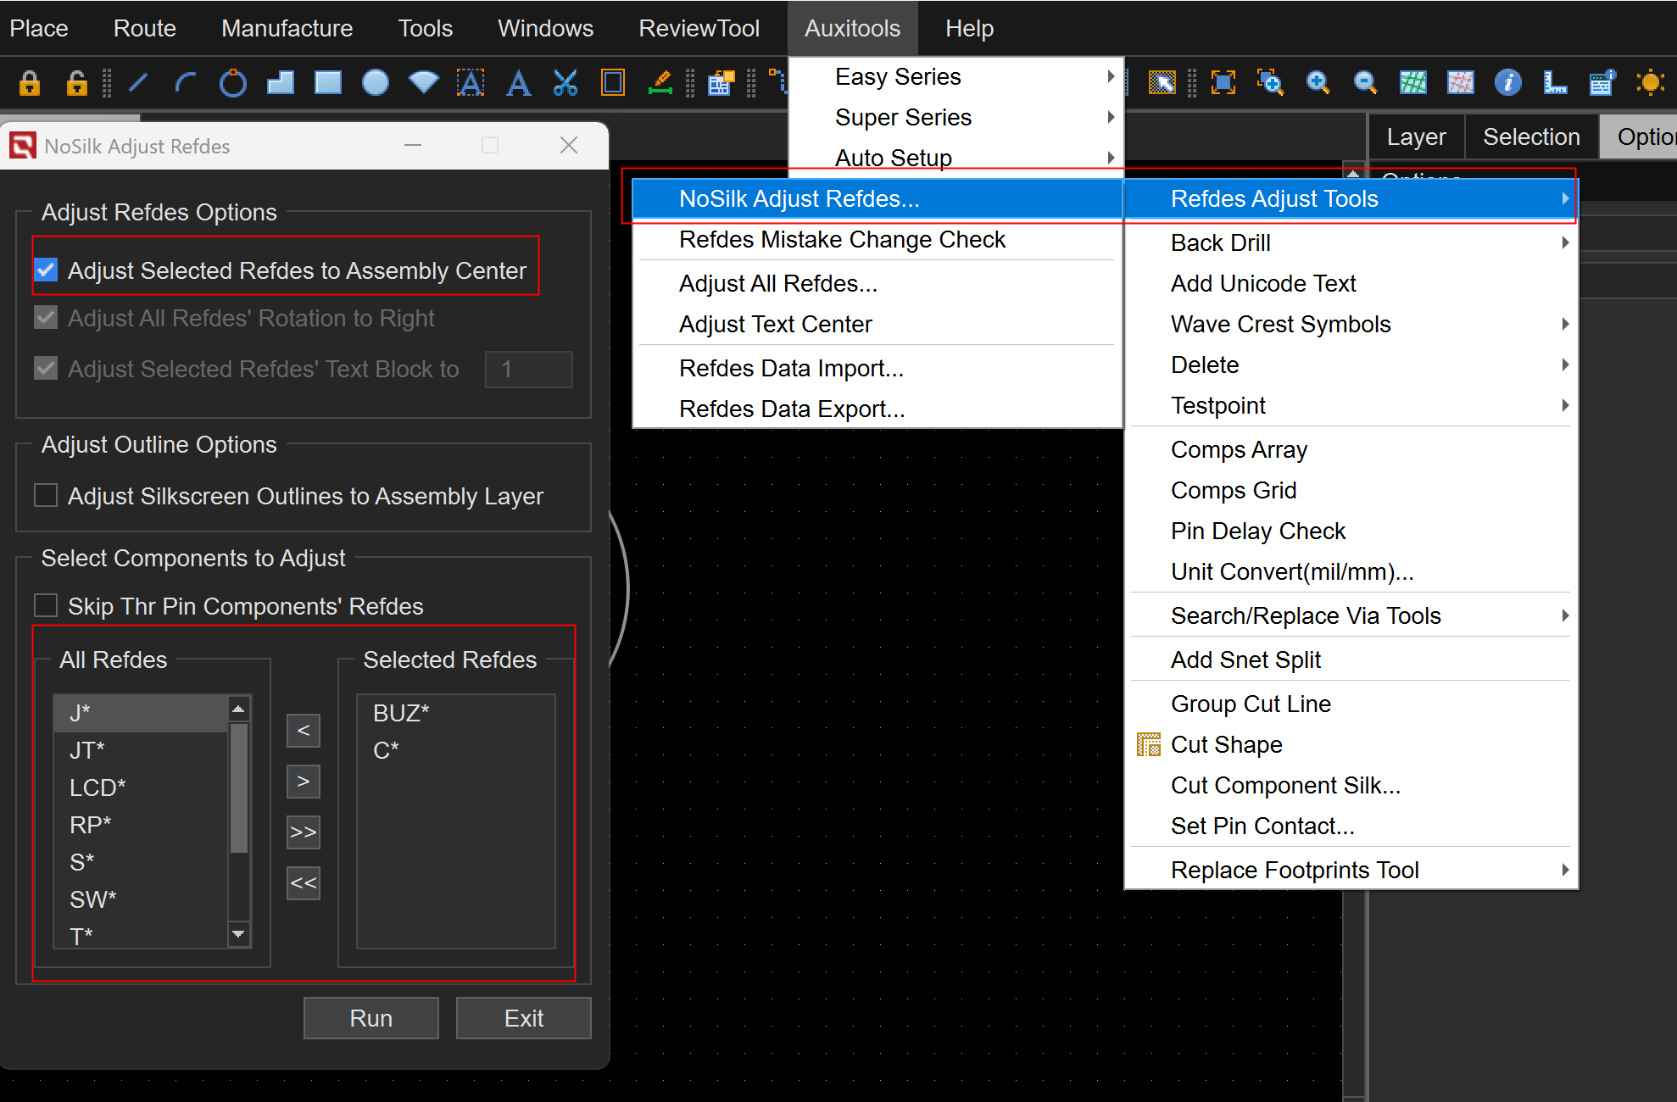Check Skip Thr Pin Components' Refdes
Viewport: 1677px width, 1102px height.
tap(46, 605)
